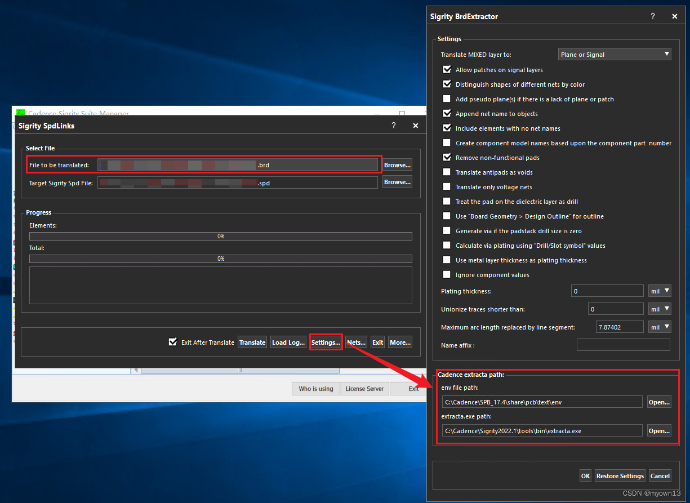Image resolution: width=690 pixels, height=503 pixels.
Task: Click Maximum arc length value field
Action: pyautogui.click(x=620, y=327)
